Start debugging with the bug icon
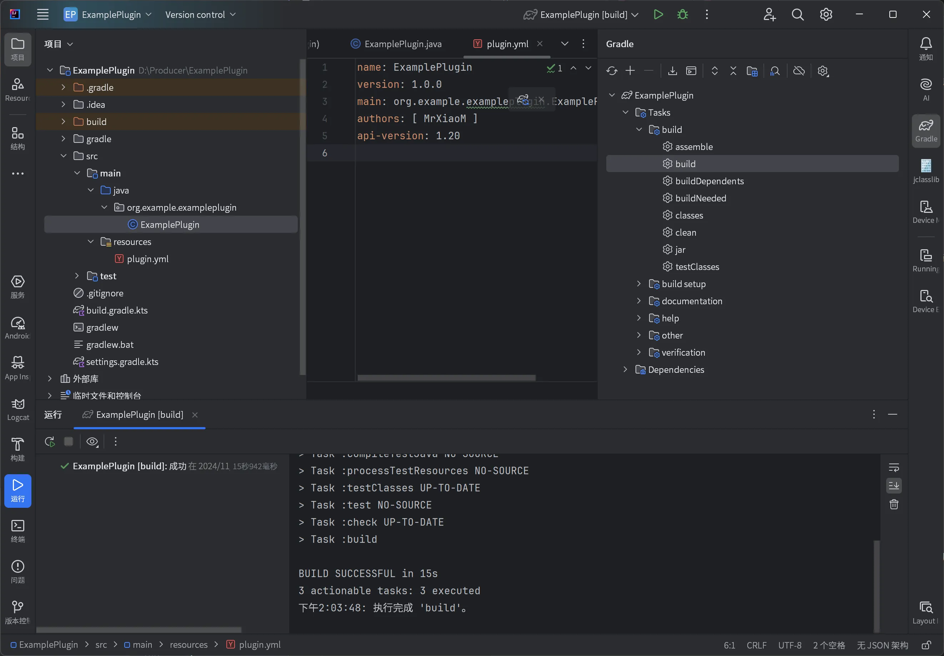Viewport: 944px width, 656px height. click(x=682, y=14)
